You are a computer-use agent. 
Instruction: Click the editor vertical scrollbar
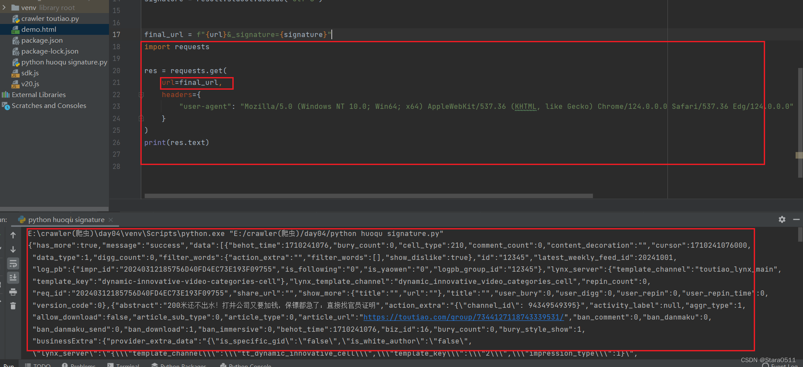click(800, 122)
